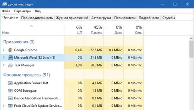Click the Google Chrome icon in the process list
The height and width of the screenshot is (110, 194).
pos(10,50)
